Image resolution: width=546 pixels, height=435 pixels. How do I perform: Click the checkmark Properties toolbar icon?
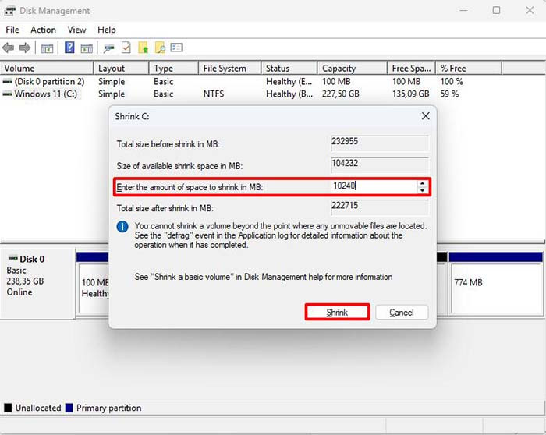pos(126,48)
